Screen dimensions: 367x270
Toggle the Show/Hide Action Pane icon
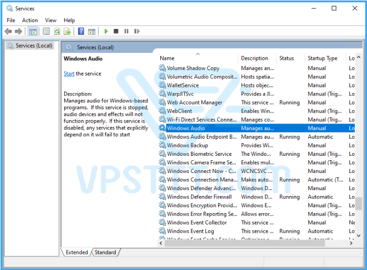pyautogui.click(x=92, y=31)
